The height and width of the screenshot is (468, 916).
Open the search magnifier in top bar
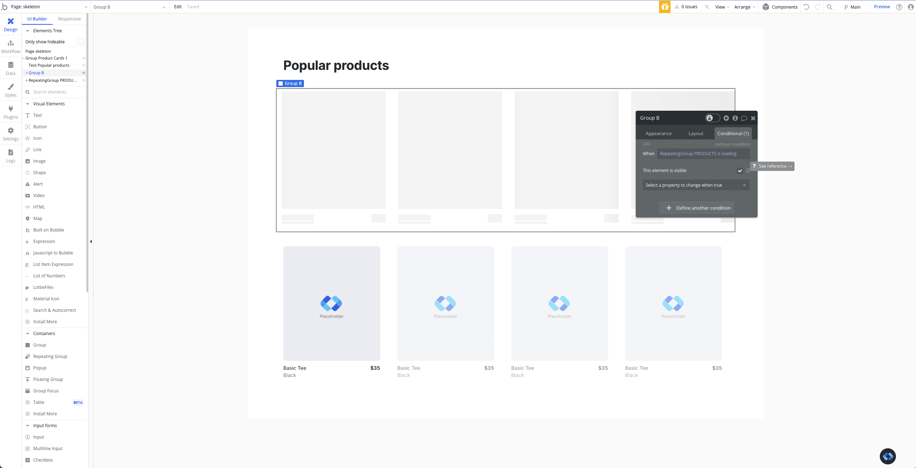[x=829, y=7]
